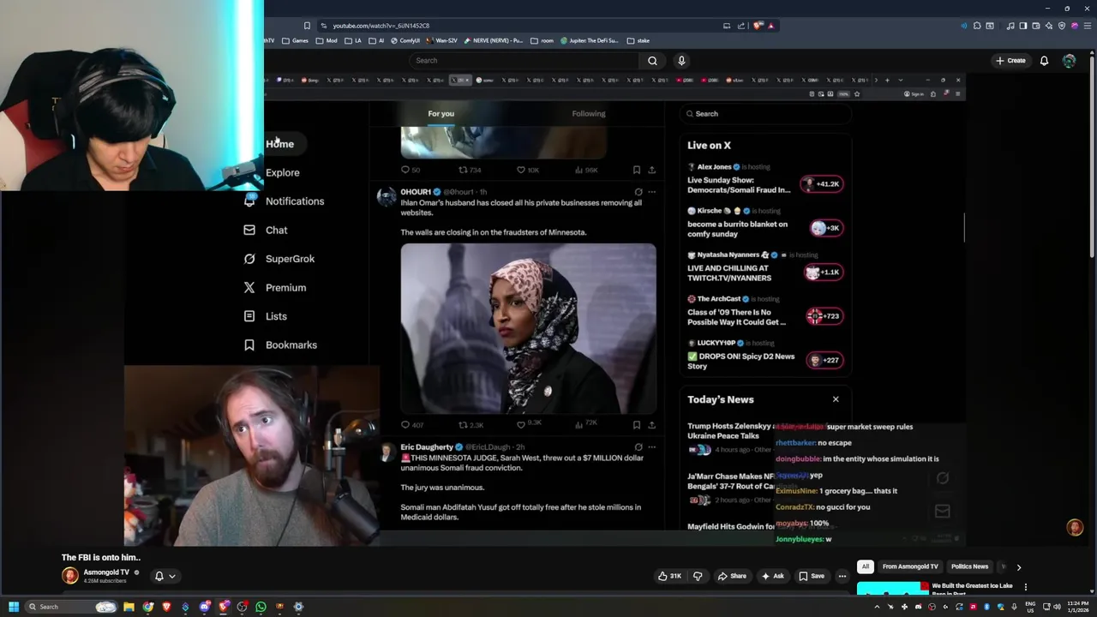This screenshot has width=1097, height=617.
Task: Open the Brave browser main menu
Action: 1087,26
